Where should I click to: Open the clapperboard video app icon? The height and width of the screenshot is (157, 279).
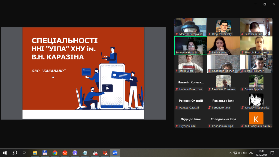pos(95,153)
